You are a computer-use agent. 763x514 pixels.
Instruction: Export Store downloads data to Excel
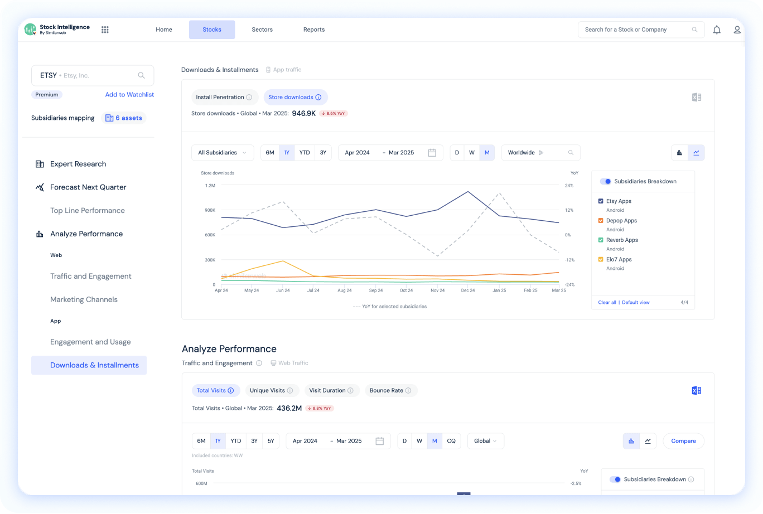[x=696, y=97]
